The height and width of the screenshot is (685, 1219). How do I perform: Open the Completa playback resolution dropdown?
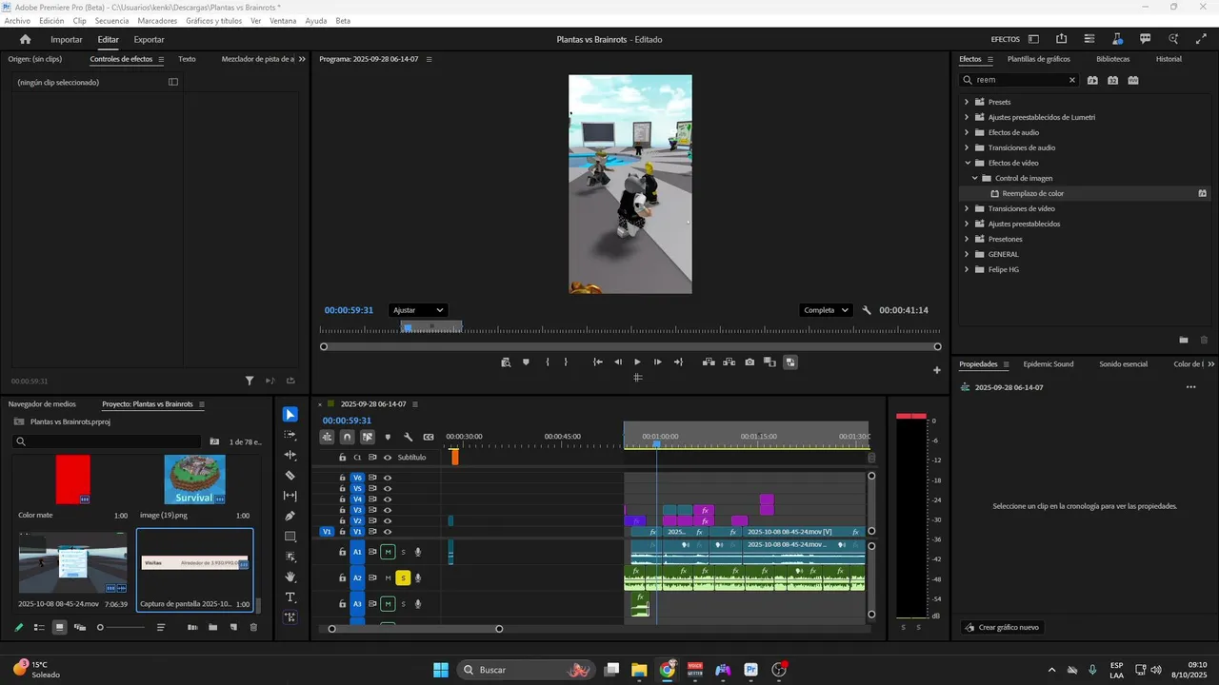tap(826, 310)
